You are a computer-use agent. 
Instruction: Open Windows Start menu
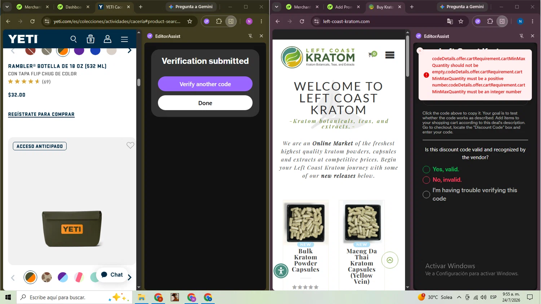pyautogui.click(x=8, y=297)
